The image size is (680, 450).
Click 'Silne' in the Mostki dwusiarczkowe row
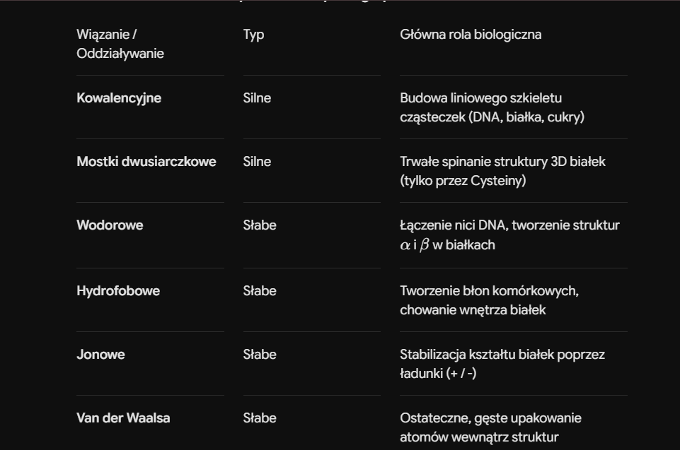point(257,162)
